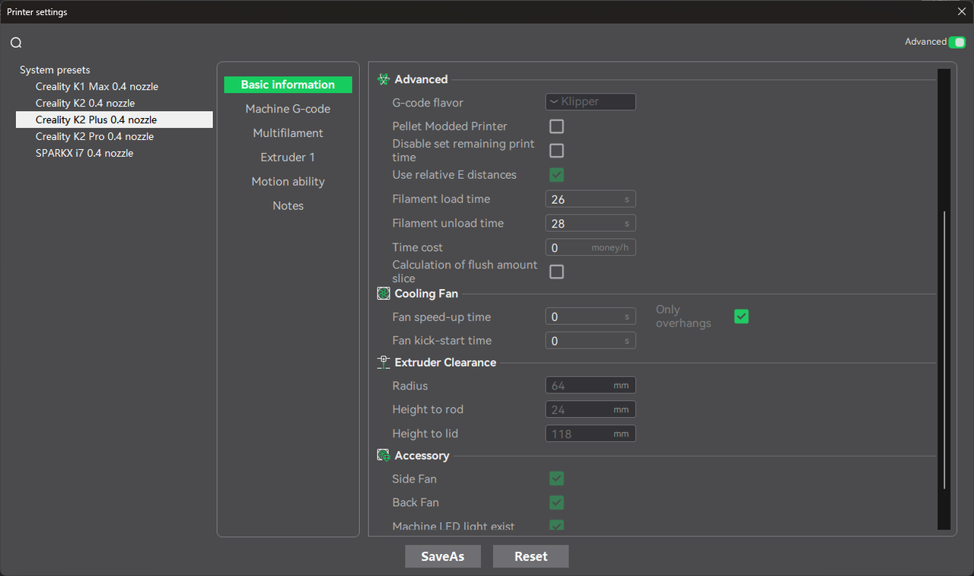The width and height of the screenshot is (974, 576).
Task: Click the Filament load time field
Action: coord(584,199)
